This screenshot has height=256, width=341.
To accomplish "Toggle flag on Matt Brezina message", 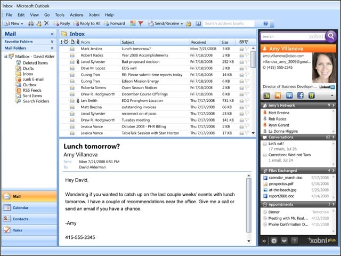I will 247,107.
